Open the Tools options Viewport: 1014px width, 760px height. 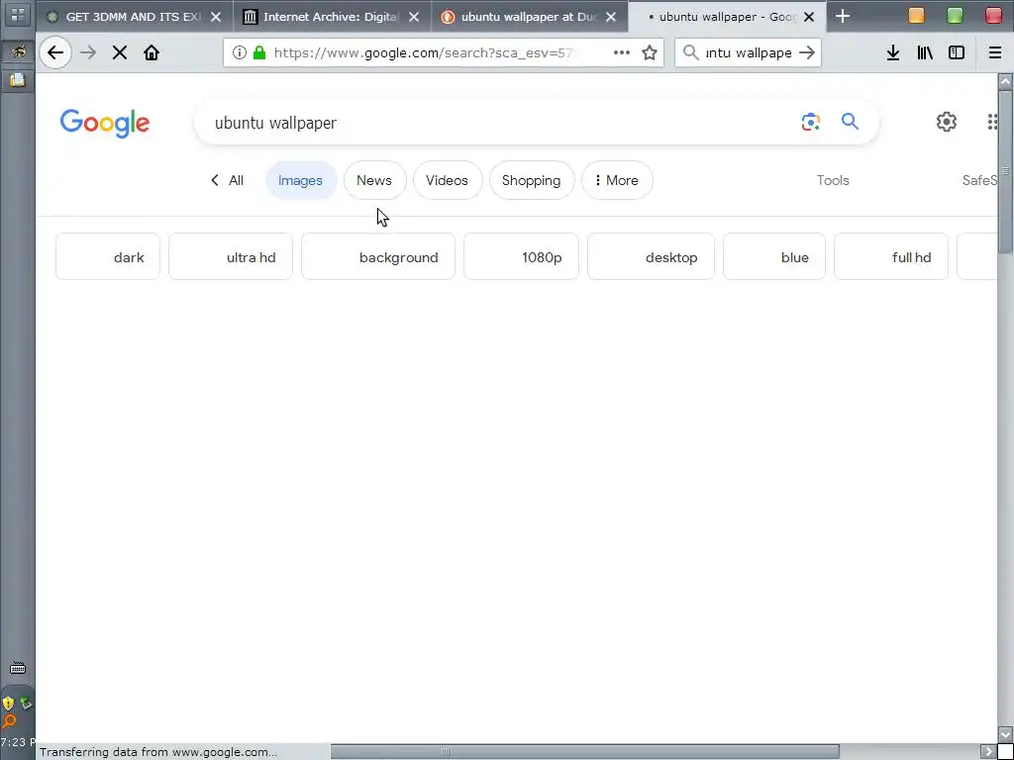pyautogui.click(x=832, y=180)
